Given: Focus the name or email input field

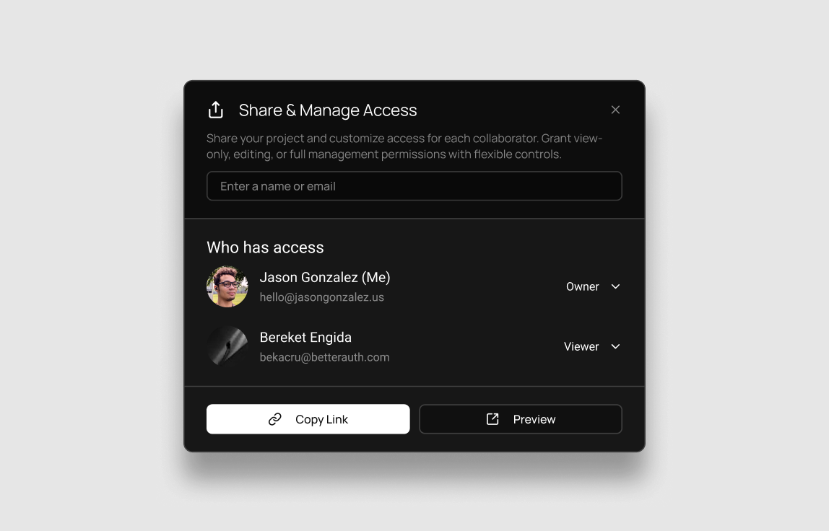Looking at the screenshot, I should pyautogui.click(x=414, y=186).
